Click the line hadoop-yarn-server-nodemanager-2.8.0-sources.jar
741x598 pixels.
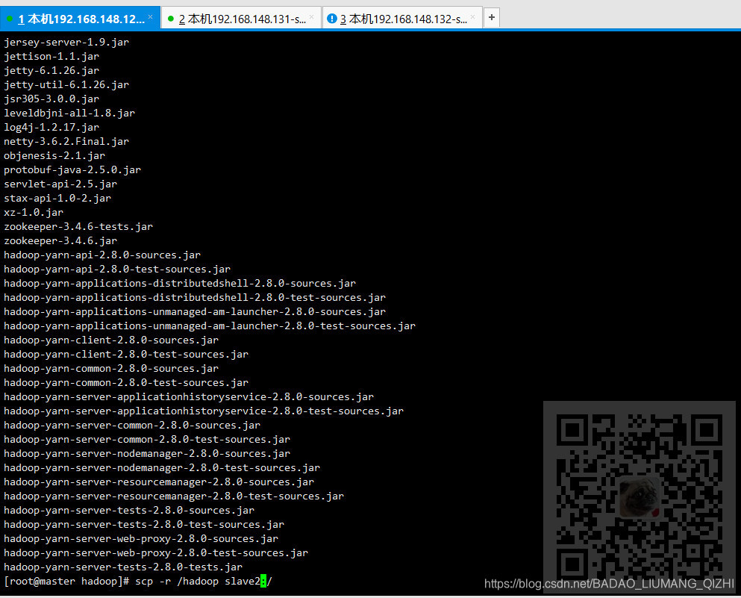point(147,453)
